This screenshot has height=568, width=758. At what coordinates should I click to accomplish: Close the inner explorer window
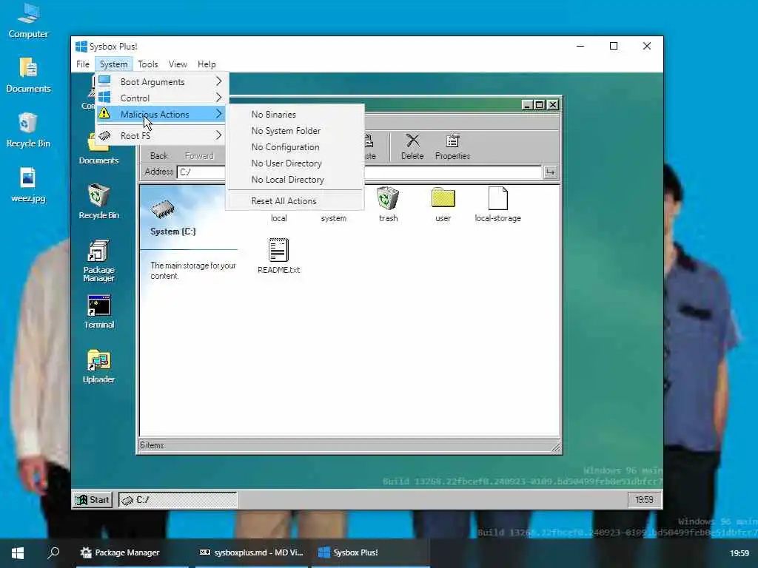tap(552, 105)
